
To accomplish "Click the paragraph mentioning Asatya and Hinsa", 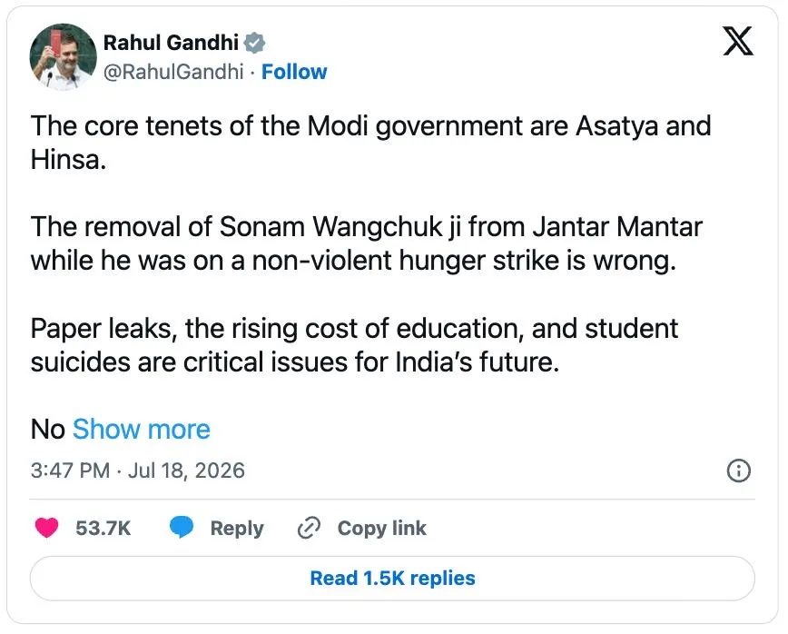I will (371, 143).
